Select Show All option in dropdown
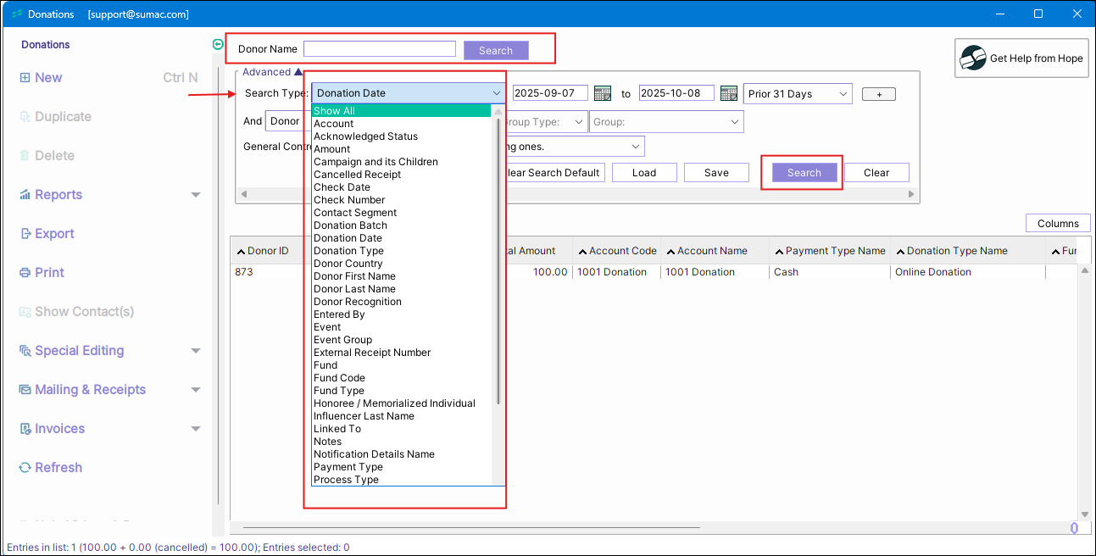Image resolution: width=1096 pixels, height=556 pixels. [334, 111]
